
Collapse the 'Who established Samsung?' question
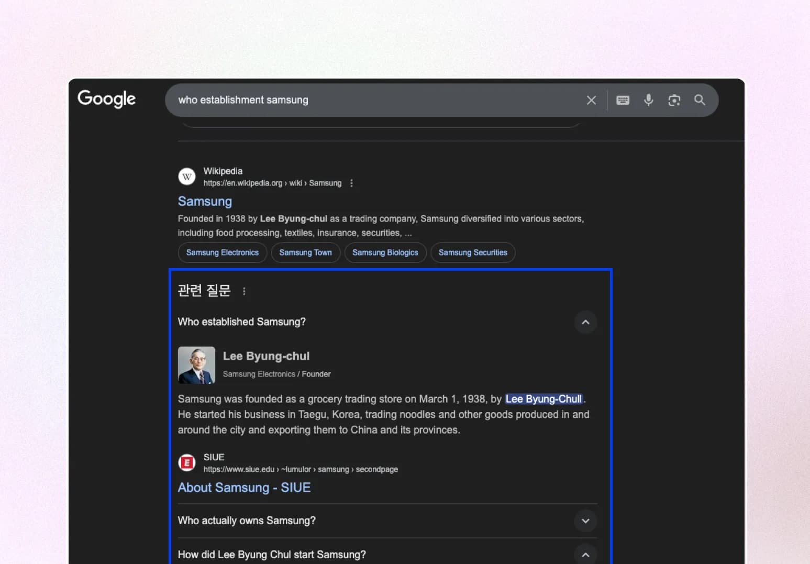(585, 322)
